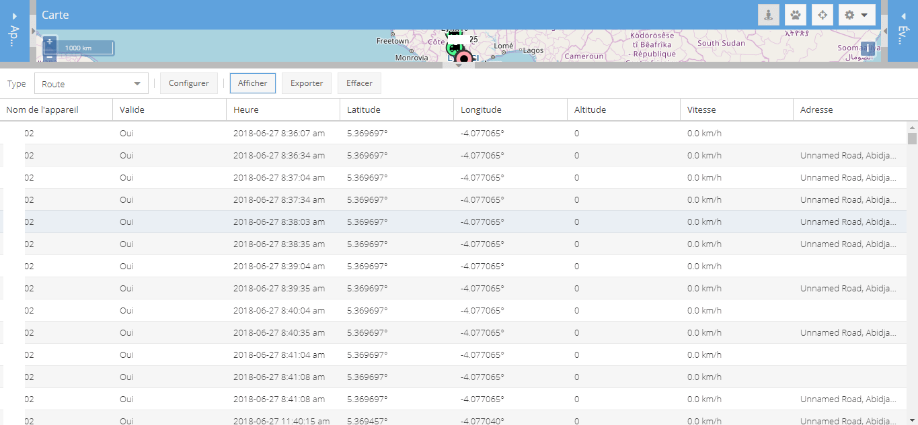Click the paw tracking icon on the map toolbar
The height and width of the screenshot is (425, 918).
pos(795,14)
